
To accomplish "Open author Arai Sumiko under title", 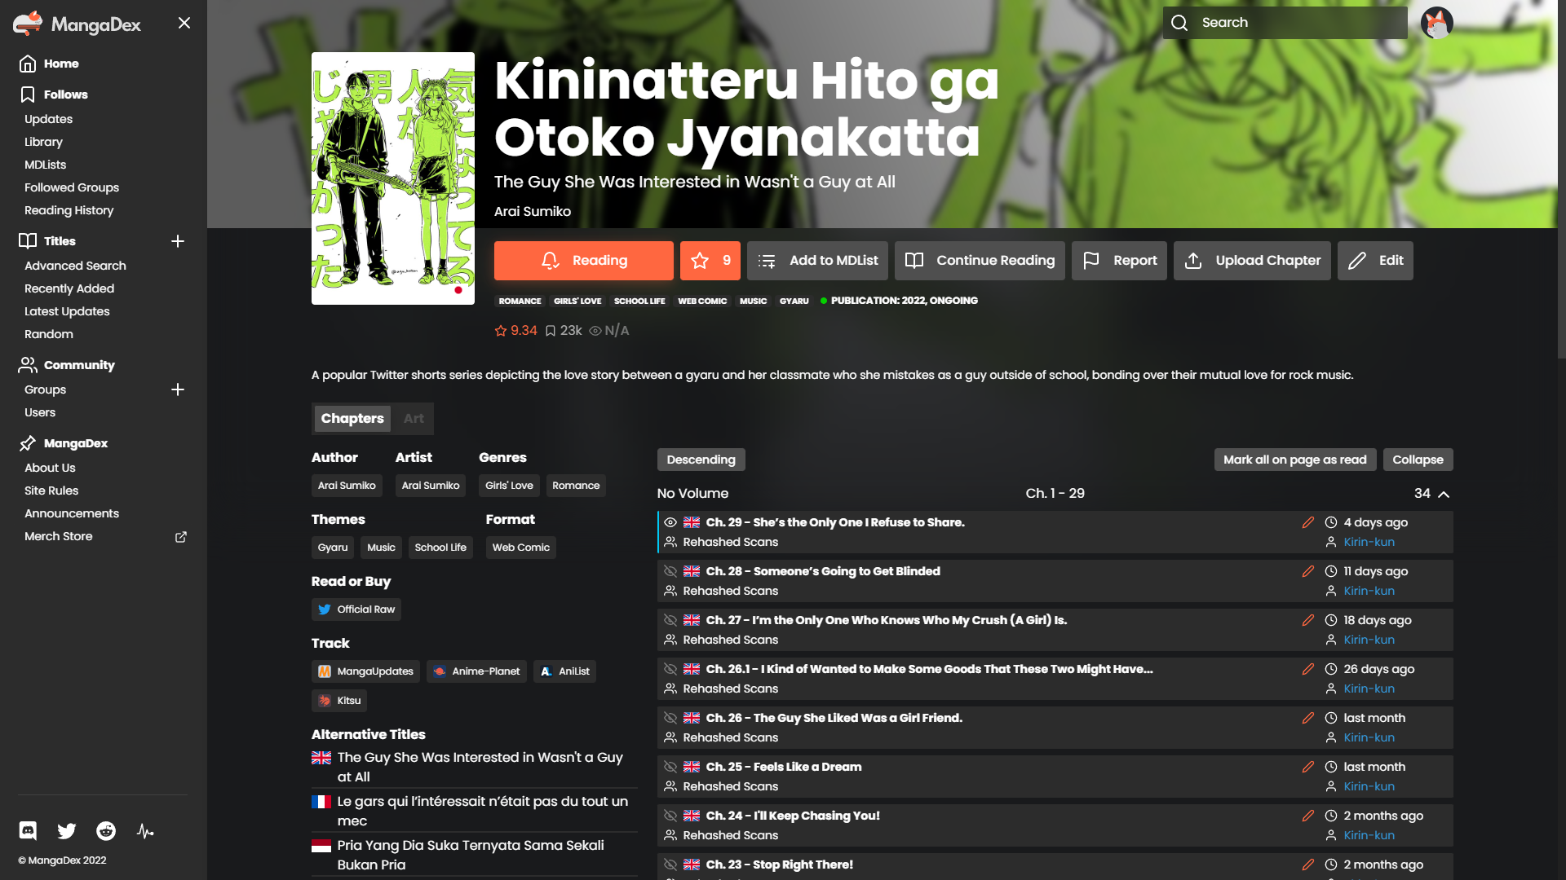I will pyautogui.click(x=533, y=212).
